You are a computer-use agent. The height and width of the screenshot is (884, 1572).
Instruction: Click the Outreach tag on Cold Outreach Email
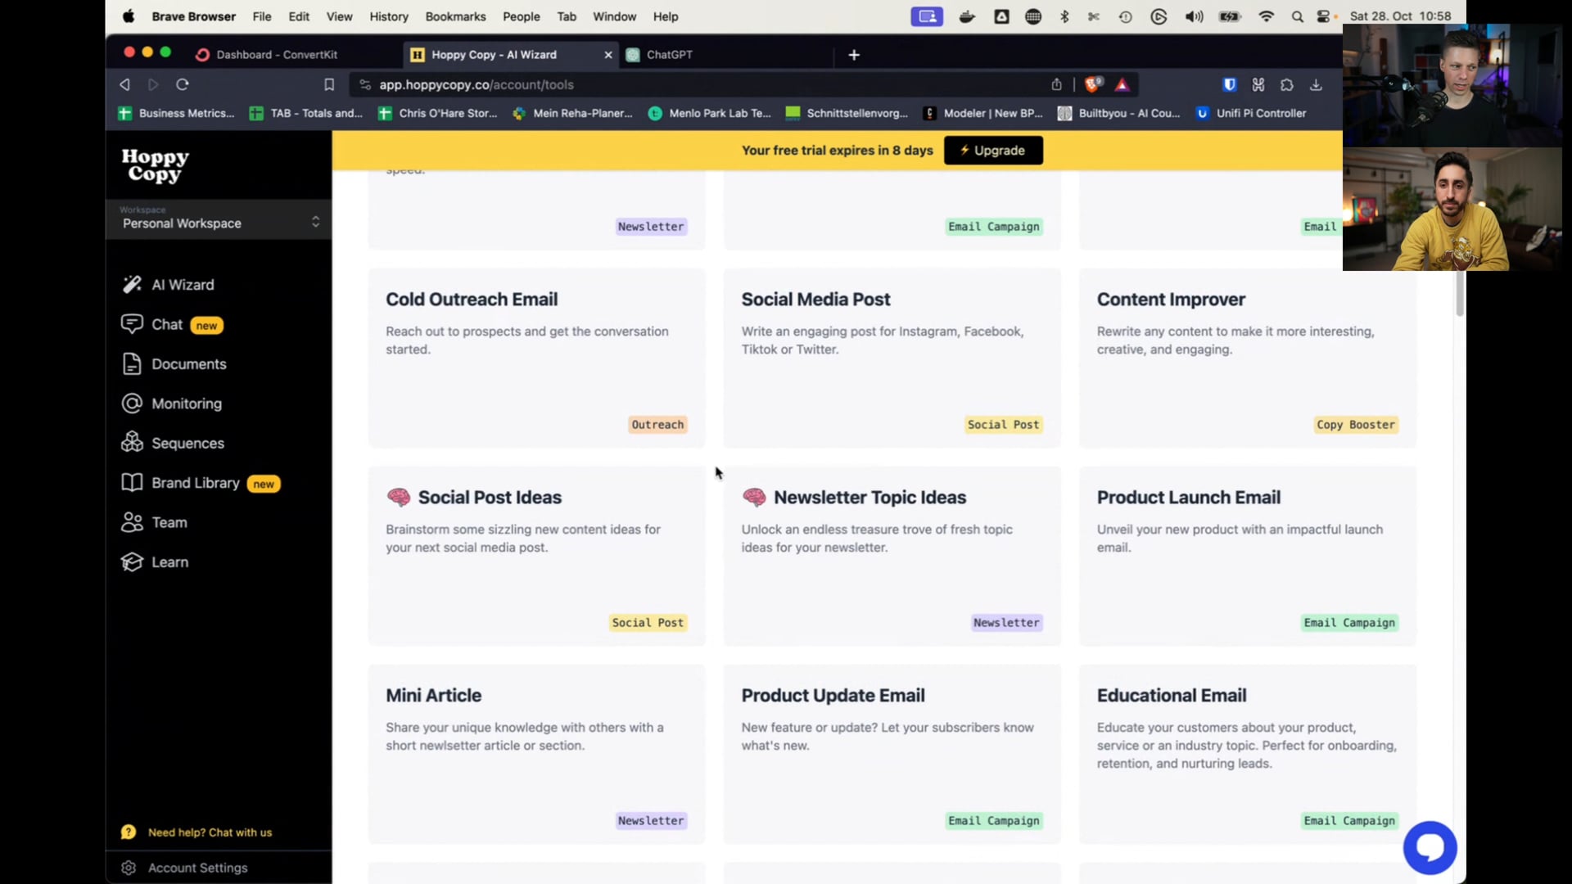pos(657,425)
